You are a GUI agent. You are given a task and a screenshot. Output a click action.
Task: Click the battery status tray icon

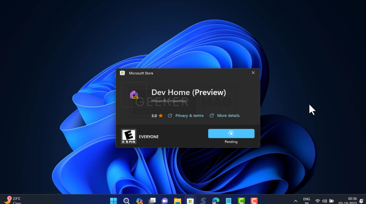click(332, 201)
